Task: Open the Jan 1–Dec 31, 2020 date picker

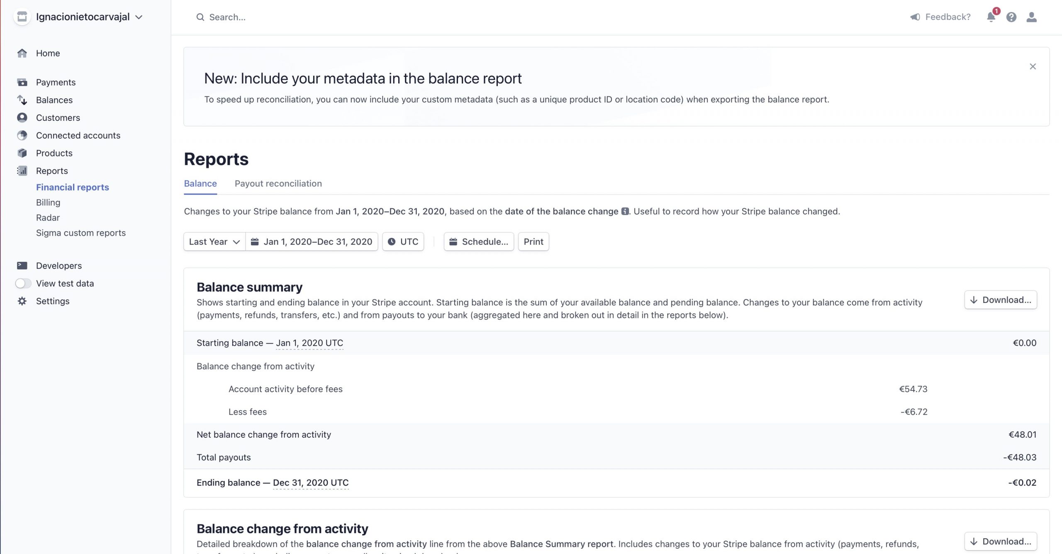Action: [312, 242]
